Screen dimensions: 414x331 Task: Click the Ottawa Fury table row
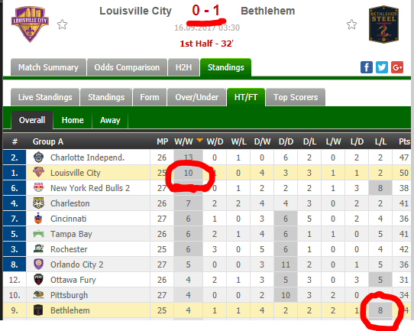pyautogui.click(x=207, y=280)
